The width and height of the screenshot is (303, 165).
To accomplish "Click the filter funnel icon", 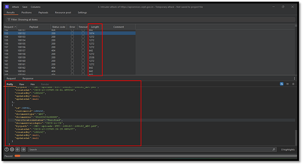I will (9, 19).
